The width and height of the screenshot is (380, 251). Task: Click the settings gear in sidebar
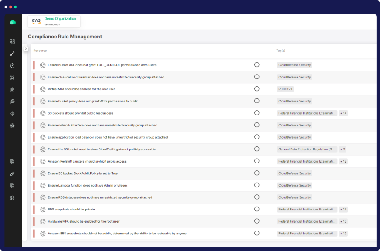pos(12,198)
